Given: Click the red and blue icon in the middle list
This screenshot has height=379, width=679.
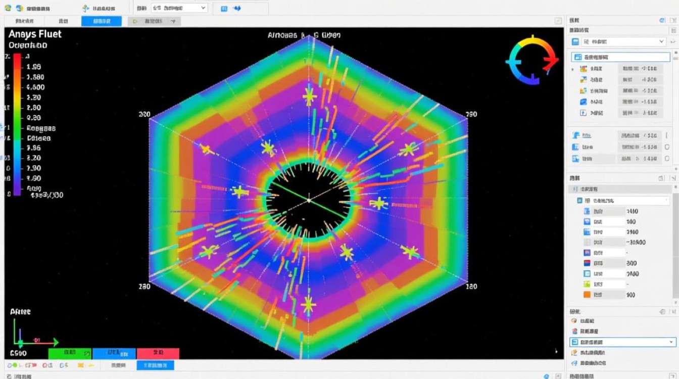Looking at the screenshot, I should point(587,263).
